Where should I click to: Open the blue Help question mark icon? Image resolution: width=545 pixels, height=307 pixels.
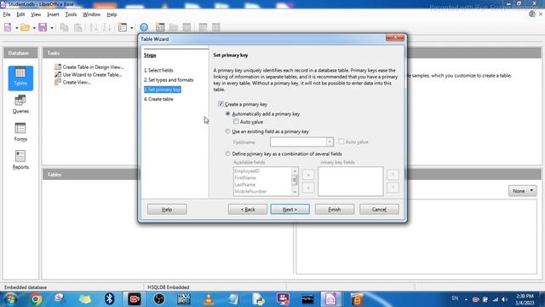[144, 27]
